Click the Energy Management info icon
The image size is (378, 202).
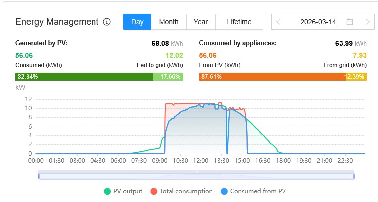point(107,22)
